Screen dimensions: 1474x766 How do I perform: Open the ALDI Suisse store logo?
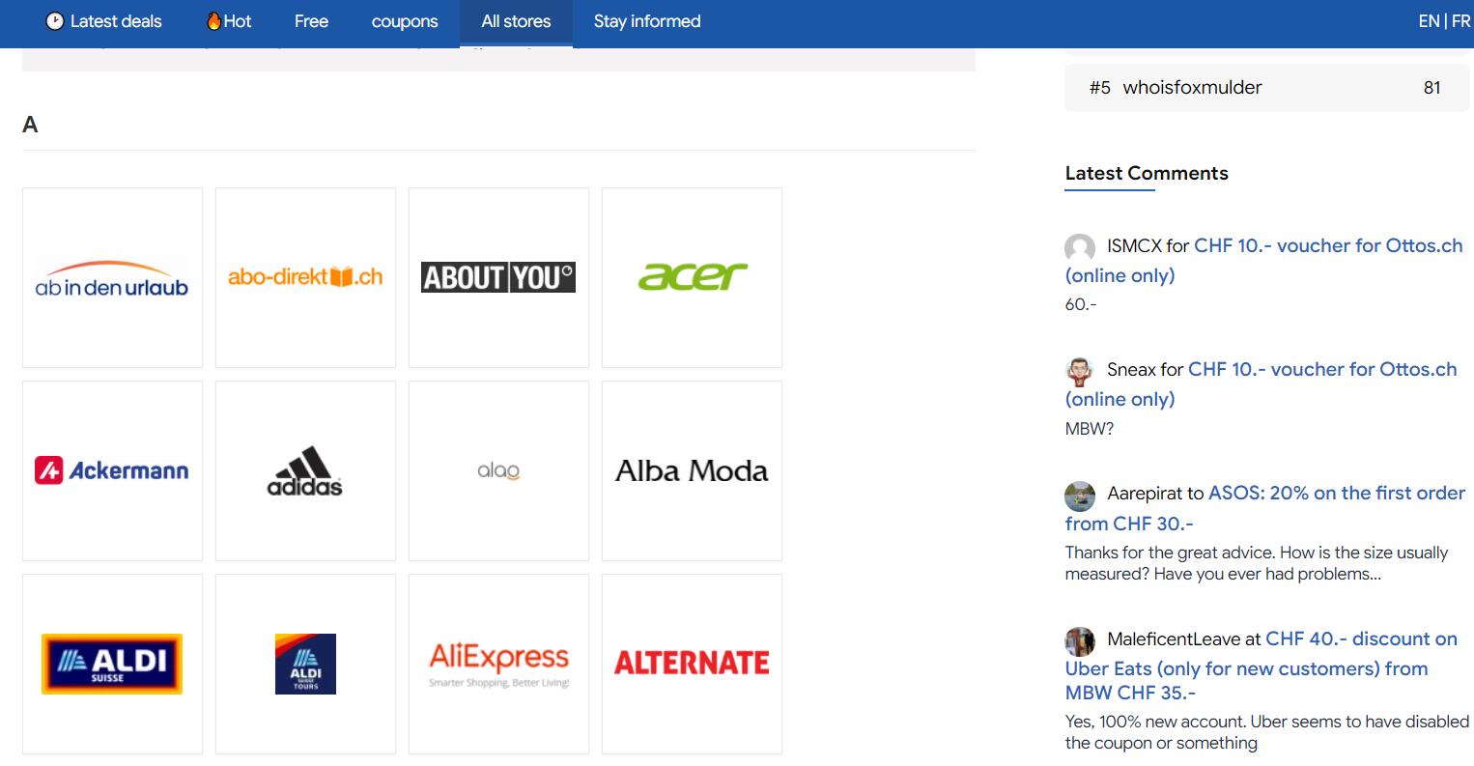click(112, 665)
